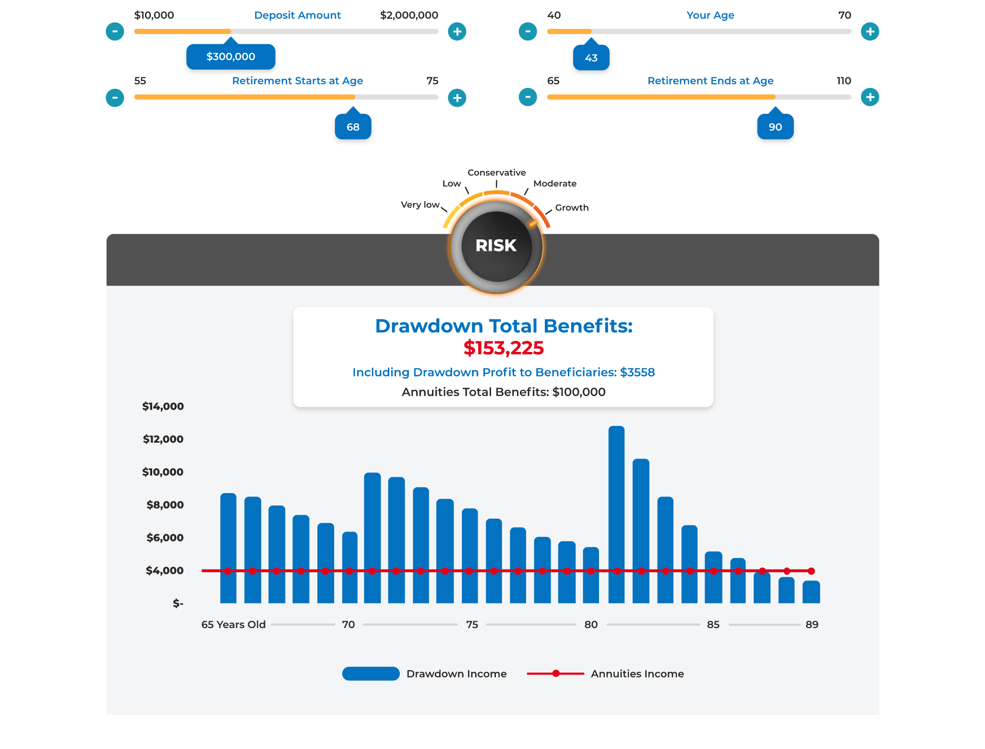985x749 pixels.
Task: Increase the Deposit Amount with plus button
Action: (x=457, y=32)
